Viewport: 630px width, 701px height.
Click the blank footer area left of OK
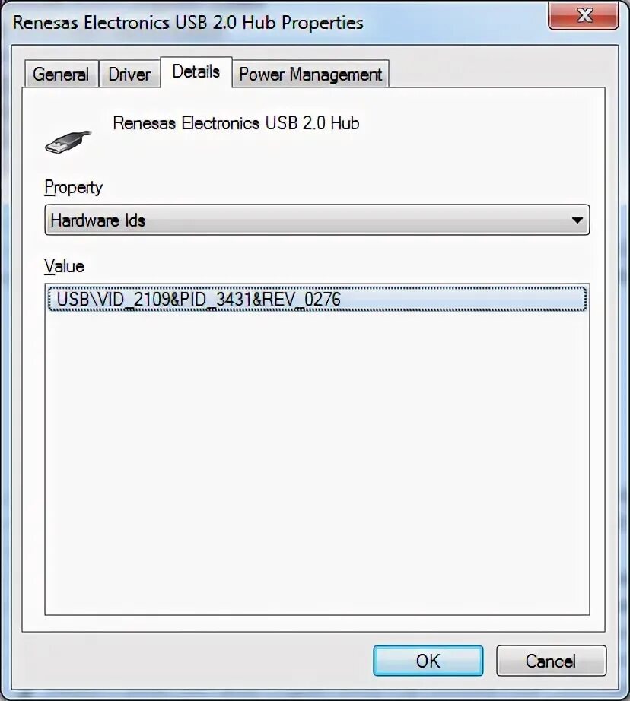tap(197, 660)
